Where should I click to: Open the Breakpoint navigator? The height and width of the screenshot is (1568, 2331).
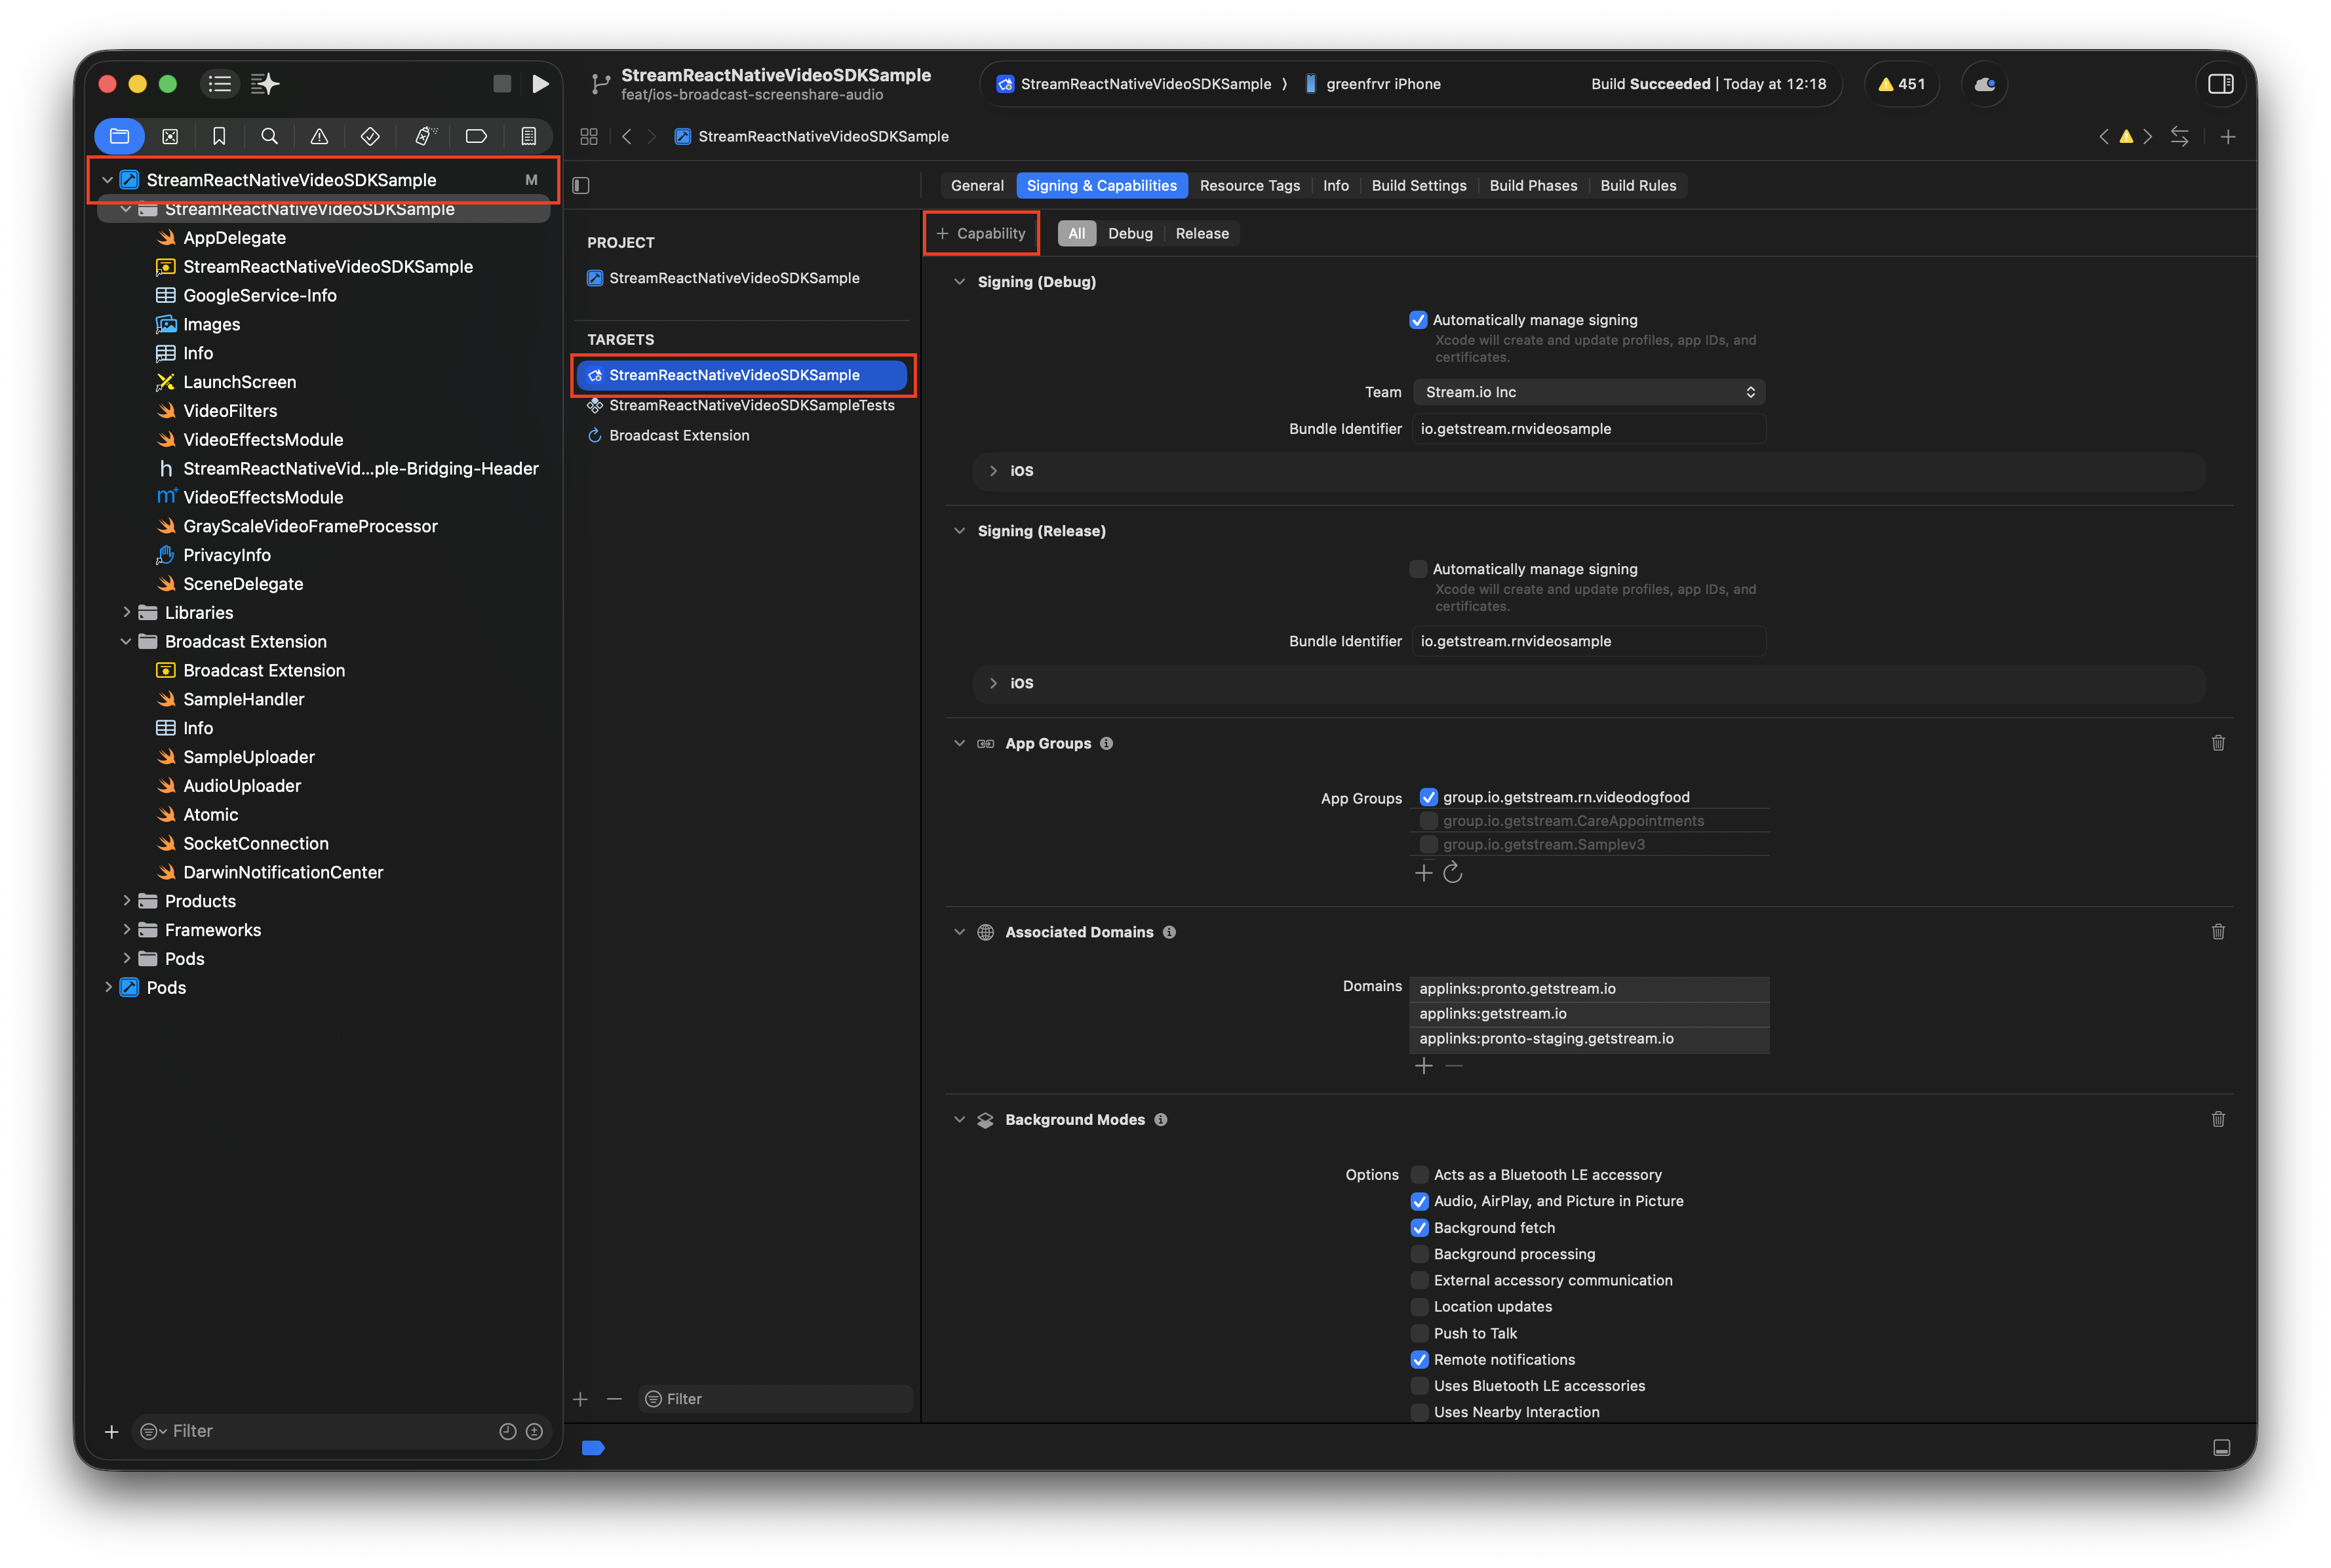coord(476,136)
